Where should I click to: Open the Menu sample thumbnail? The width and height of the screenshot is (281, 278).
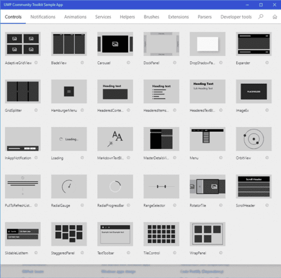[208, 139]
